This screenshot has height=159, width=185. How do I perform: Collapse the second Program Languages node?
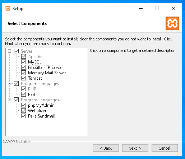pyautogui.click(x=9, y=100)
